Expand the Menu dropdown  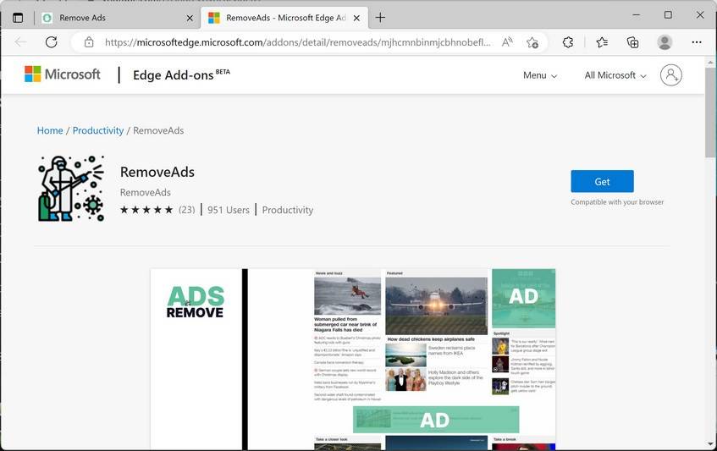point(540,75)
